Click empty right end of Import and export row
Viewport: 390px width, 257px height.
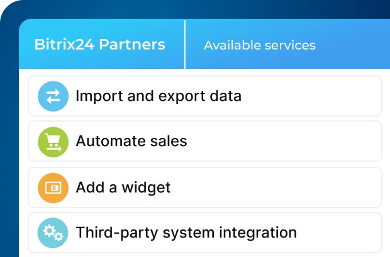[340, 96]
